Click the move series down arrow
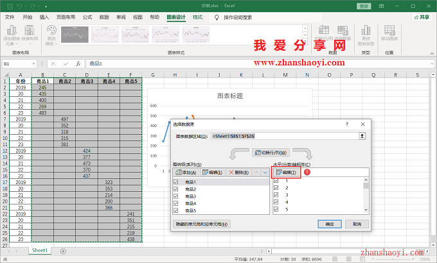The width and height of the screenshot is (437, 263). click(x=265, y=173)
